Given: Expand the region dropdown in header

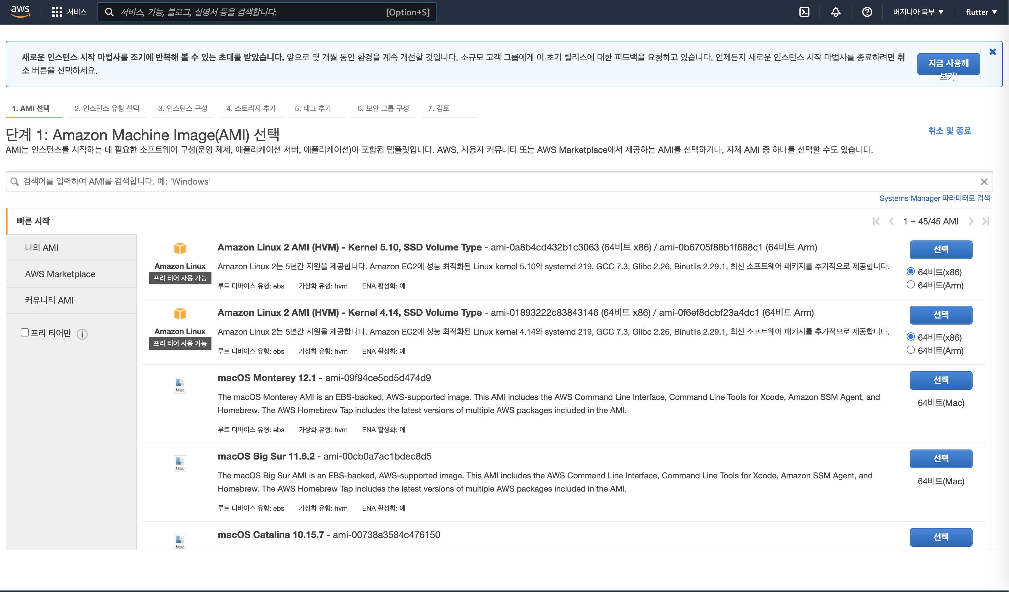Looking at the screenshot, I should click(918, 12).
